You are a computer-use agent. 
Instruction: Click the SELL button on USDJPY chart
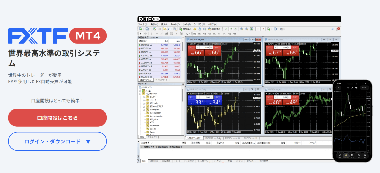[x=191, y=47]
